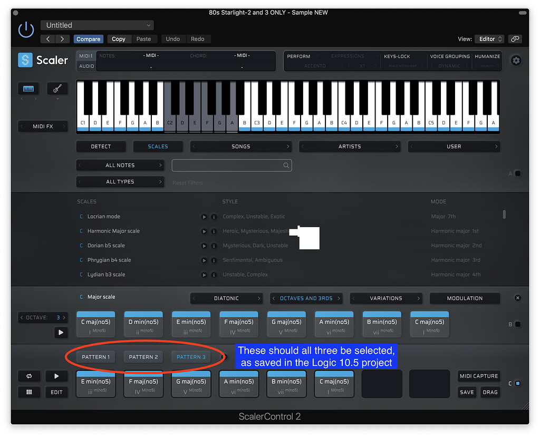Click the bind/link icon next to the Editor view
Image resolution: width=540 pixels, height=437 pixels.
point(515,38)
